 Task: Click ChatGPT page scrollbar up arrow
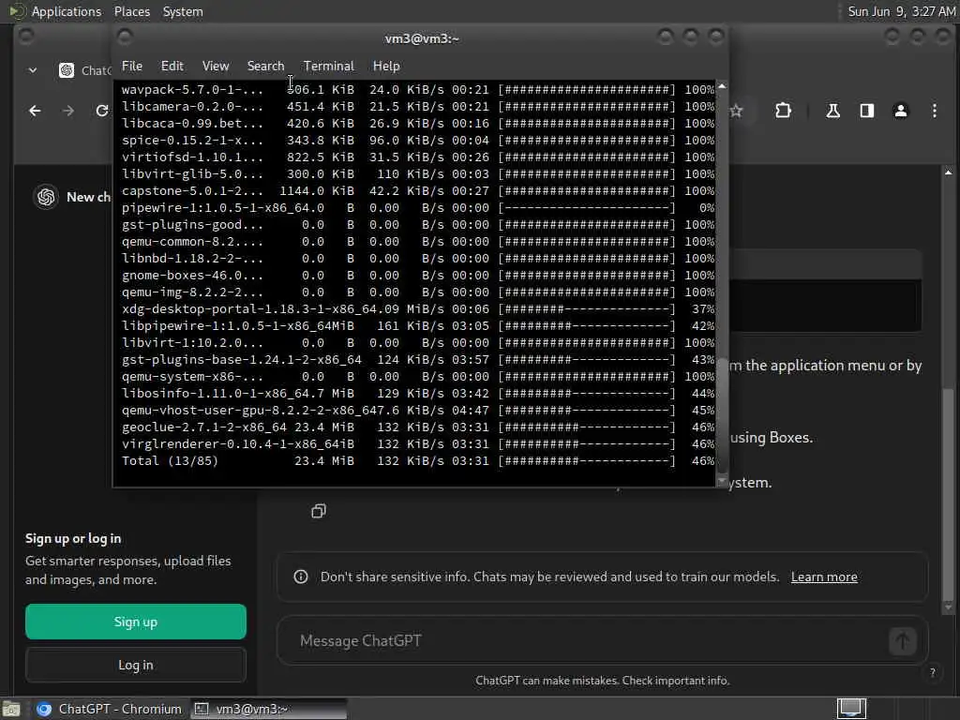pyautogui.click(x=949, y=172)
